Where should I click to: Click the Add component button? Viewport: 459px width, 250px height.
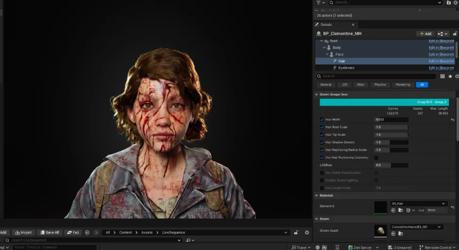(425, 34)
